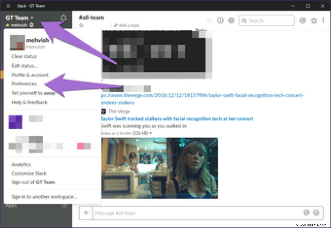Viewport: 331px width, 228px height.
Task: Attach a file with the plus icon
Action: tap(86, 213)
